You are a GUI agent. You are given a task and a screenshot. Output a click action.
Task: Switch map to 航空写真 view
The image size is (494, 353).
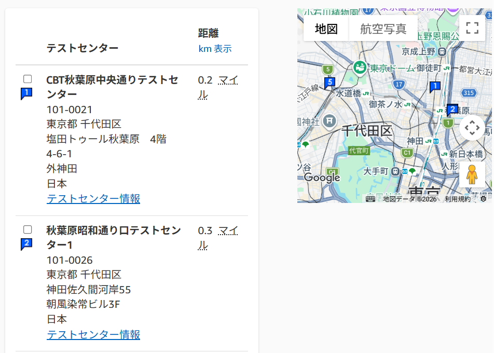point(383,29)
